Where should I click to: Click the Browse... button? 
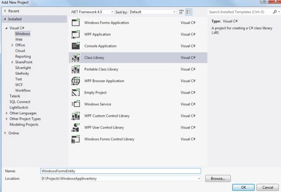(218, 178)
